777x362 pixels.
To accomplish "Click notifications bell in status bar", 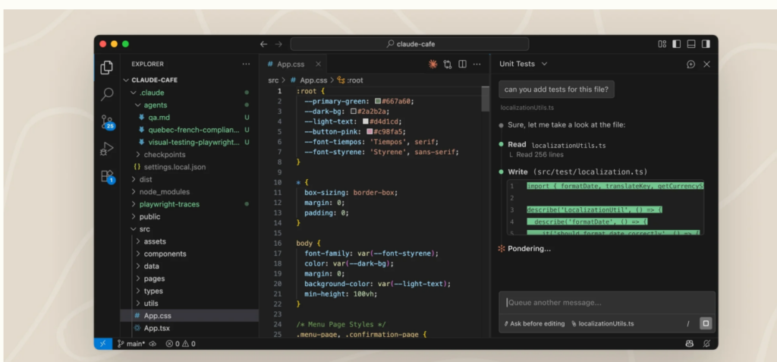I will (x=706, y=344).
